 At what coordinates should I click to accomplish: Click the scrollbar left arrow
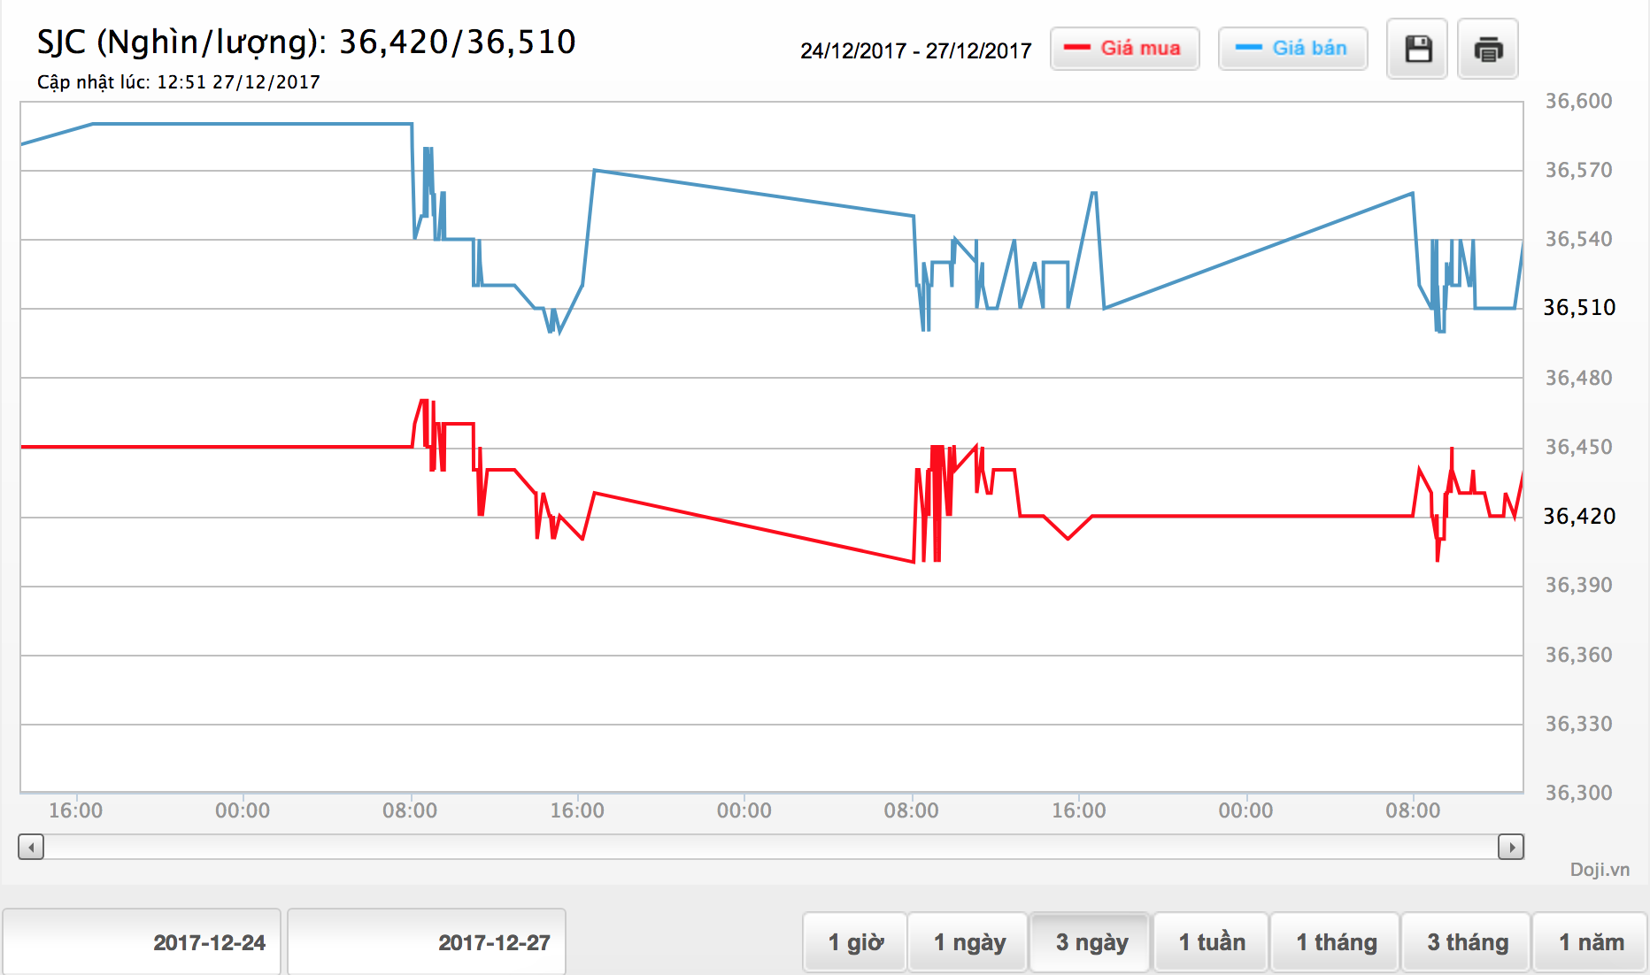click(31, 848)
